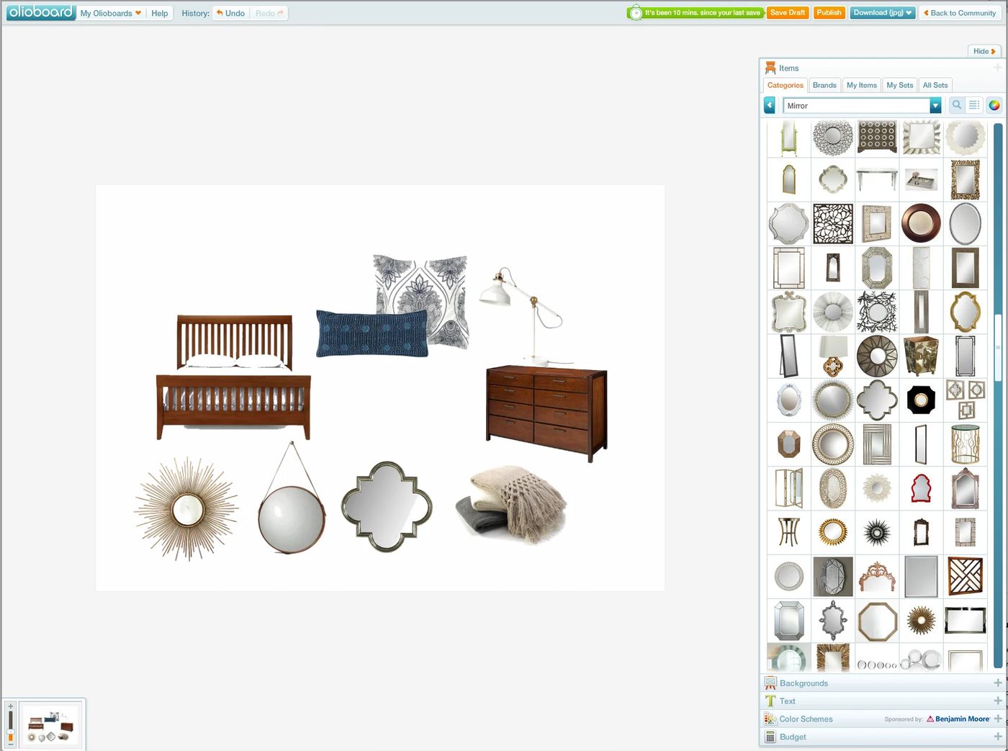1008x751 pixels.
Task: Publish the board
Action: pyautogui.click(x=829, y=13)
